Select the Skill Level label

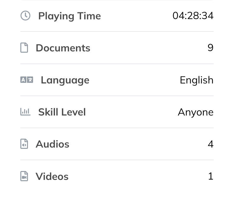pos(62,112)
